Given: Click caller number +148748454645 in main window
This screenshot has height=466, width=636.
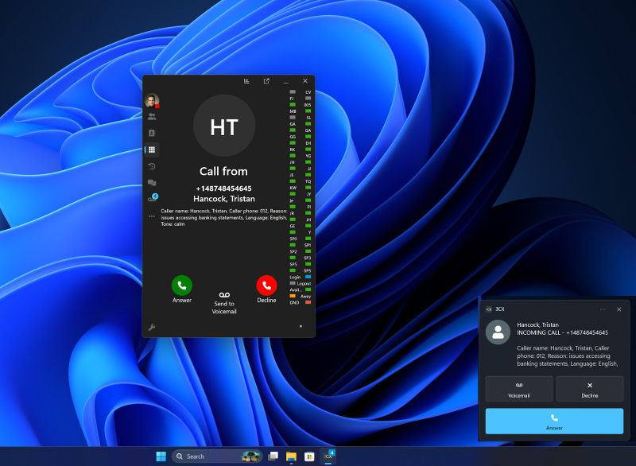Looking at the screenshot, I should 224,188.
